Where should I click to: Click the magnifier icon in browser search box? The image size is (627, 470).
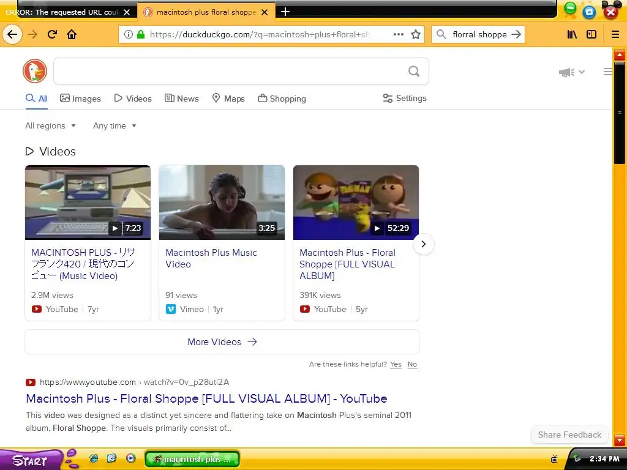(x=441, y=34)
